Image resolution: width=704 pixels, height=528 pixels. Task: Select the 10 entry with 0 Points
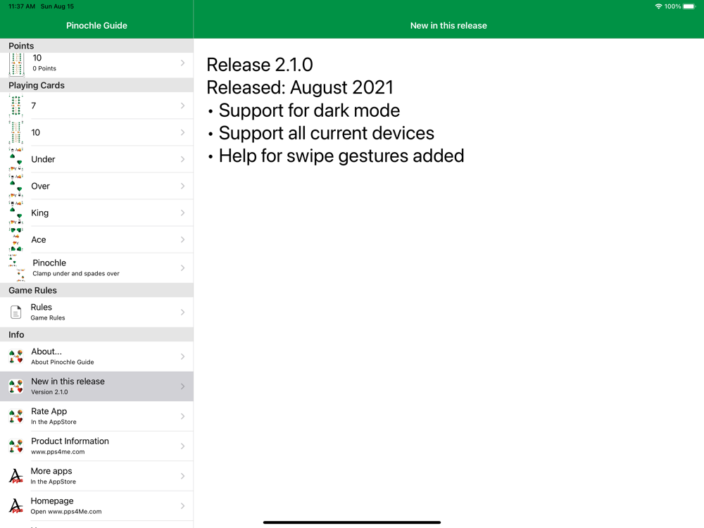[x=96, y=64]
